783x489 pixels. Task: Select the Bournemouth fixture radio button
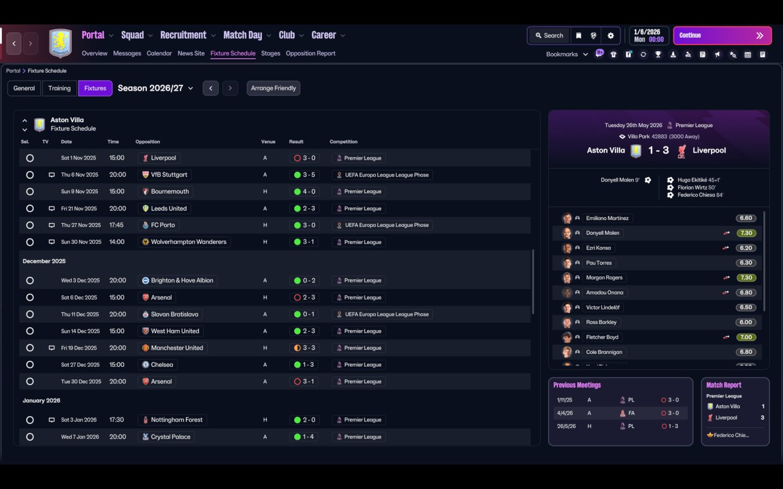pyautogui.click(x=30, y=191)
